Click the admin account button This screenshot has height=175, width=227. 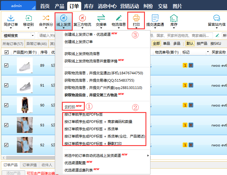click(x=18, y=6)
